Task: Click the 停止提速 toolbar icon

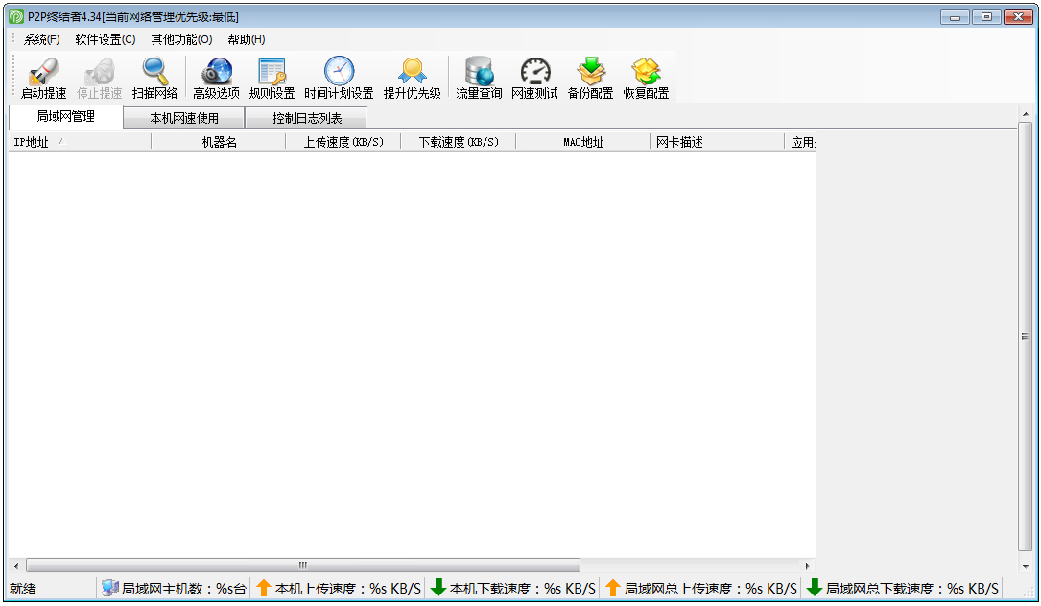Action: tap(100, 71)
